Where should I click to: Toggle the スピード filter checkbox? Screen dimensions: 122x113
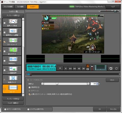[x=4, y=89]
